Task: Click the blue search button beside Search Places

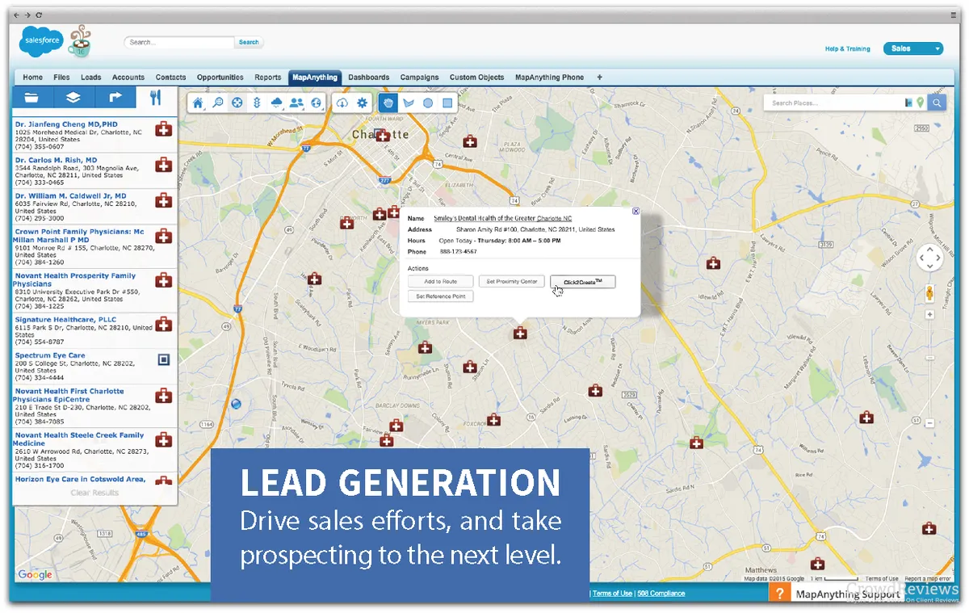Action: 937,103
